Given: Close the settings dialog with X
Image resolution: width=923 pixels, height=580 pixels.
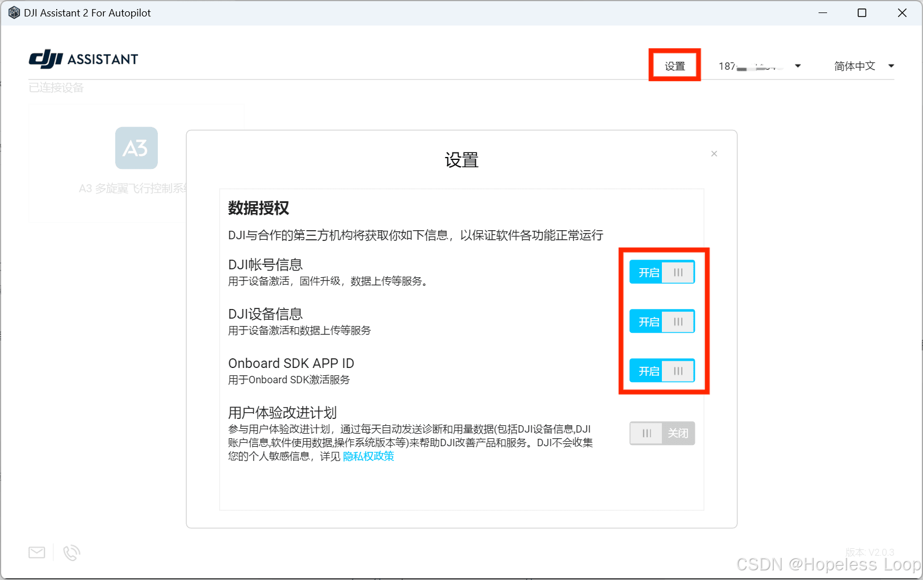Looking at the screenshot, I should (x=714, y=154).
